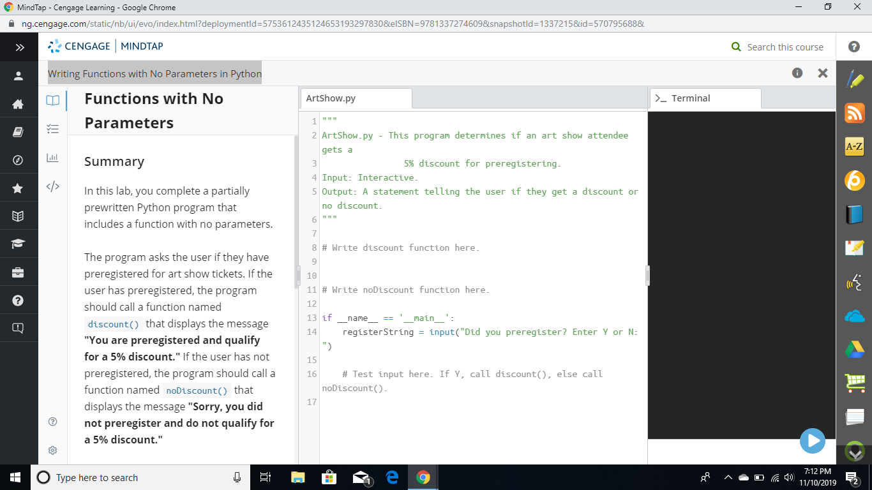Switch to the Terminal tab
The width and height of the screenshot is (872, 490).
point(705,98)
